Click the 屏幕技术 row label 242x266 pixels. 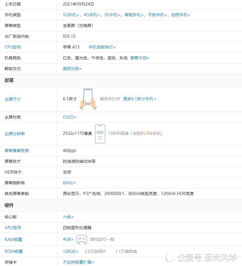tap(13, 161)
